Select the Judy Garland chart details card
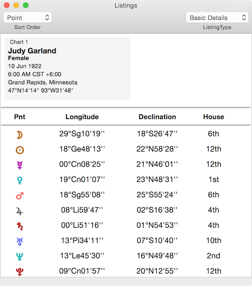 click(68, 69)
